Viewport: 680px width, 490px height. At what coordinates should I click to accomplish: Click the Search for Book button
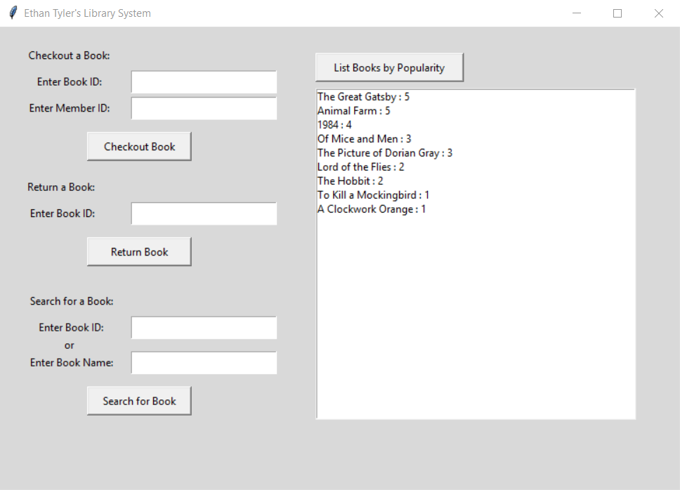(x=139, y=401)
